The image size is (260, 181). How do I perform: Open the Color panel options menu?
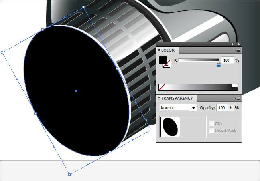click(x=238, y=50)
